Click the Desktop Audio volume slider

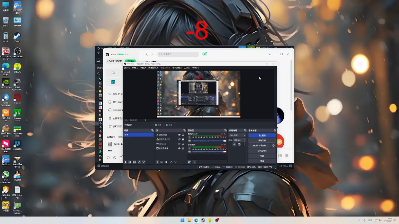(209, 152)
